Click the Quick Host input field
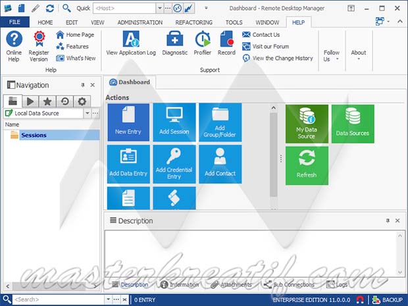The width and height of the screenshot is (408, 306). [x=124, y=9]
